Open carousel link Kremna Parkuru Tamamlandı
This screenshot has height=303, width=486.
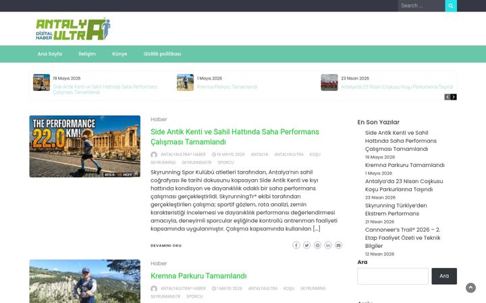tap(227, 87)
